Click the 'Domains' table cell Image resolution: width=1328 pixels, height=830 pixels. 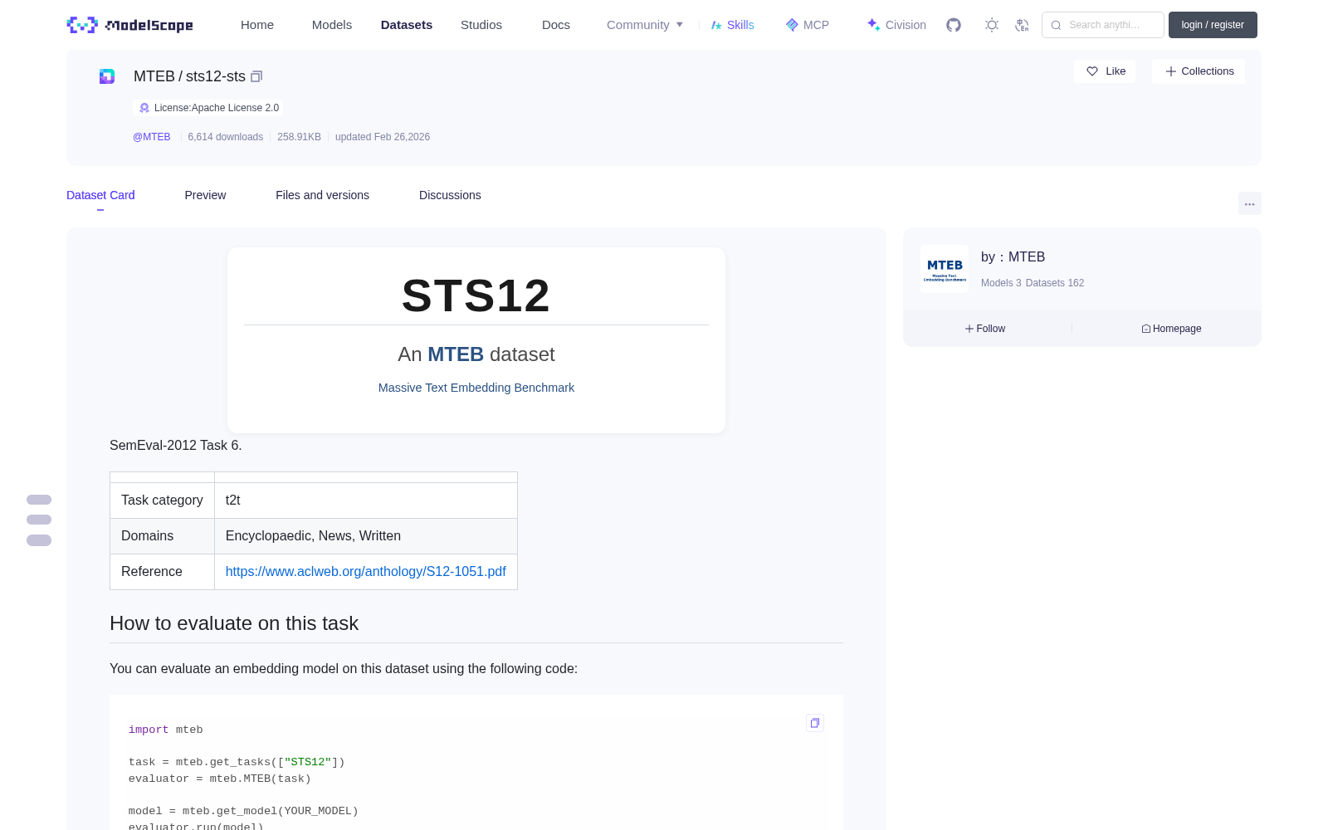point(162,536)
